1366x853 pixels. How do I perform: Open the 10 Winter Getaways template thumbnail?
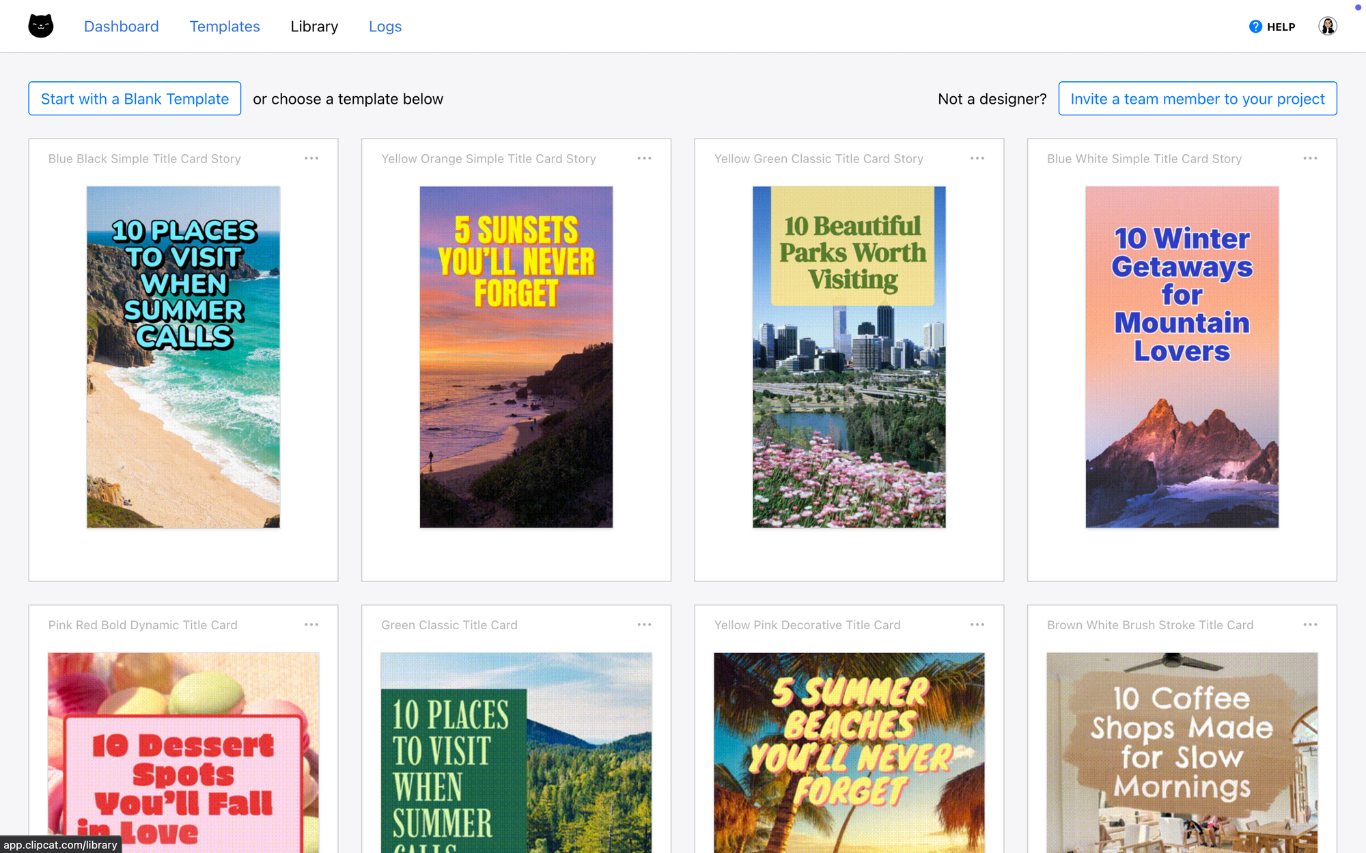1181,356
